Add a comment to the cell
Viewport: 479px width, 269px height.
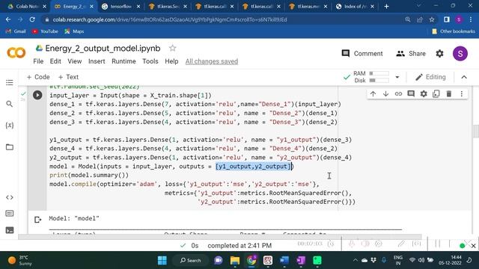click(x=411, y=94)
